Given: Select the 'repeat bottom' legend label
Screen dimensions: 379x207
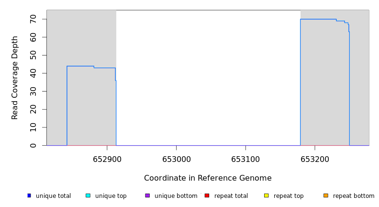Looking at the screenshot, I should click(x=354, y=196).
